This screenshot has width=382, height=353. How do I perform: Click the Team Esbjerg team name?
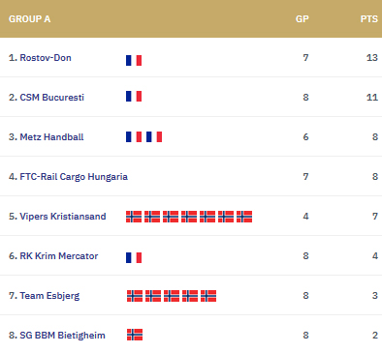(49, 296)
